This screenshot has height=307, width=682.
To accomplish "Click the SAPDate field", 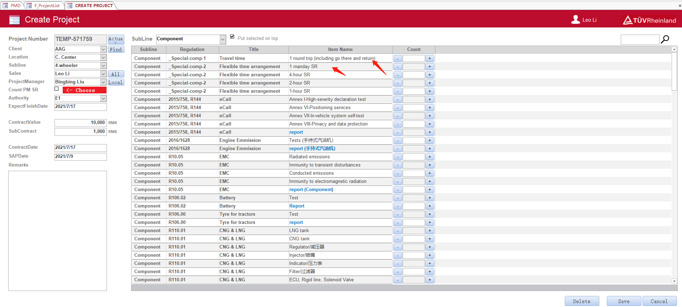I will pos(81,157).
